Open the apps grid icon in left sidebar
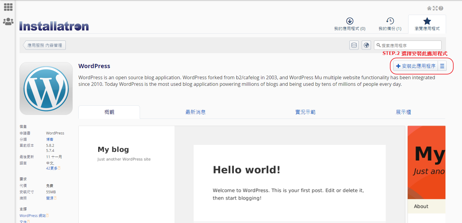Screen dimensions: 462x223 tap(8, 7)
